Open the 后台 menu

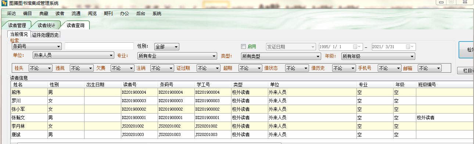141,14
